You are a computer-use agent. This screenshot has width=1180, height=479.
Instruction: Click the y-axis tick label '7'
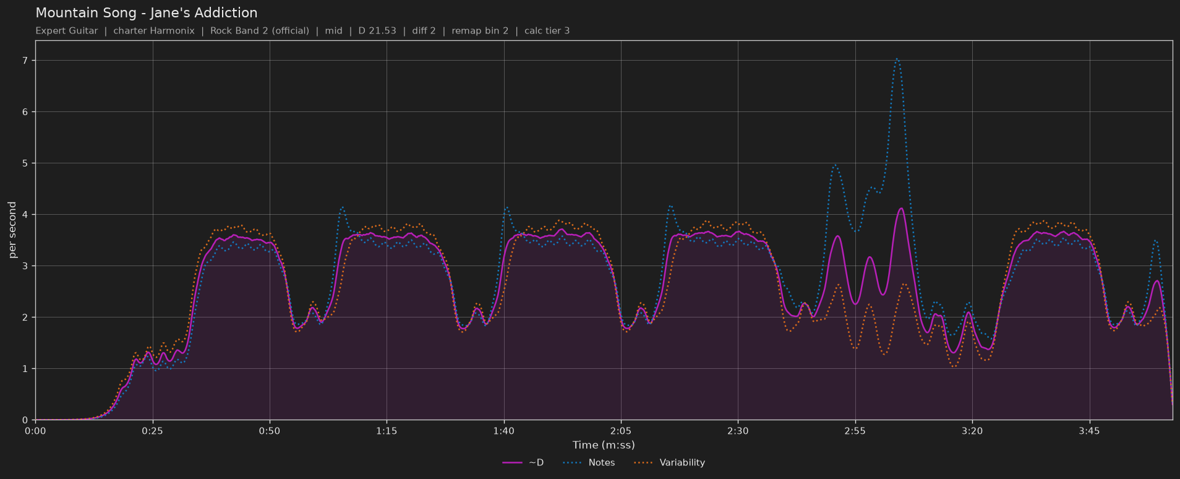(26, 61)
